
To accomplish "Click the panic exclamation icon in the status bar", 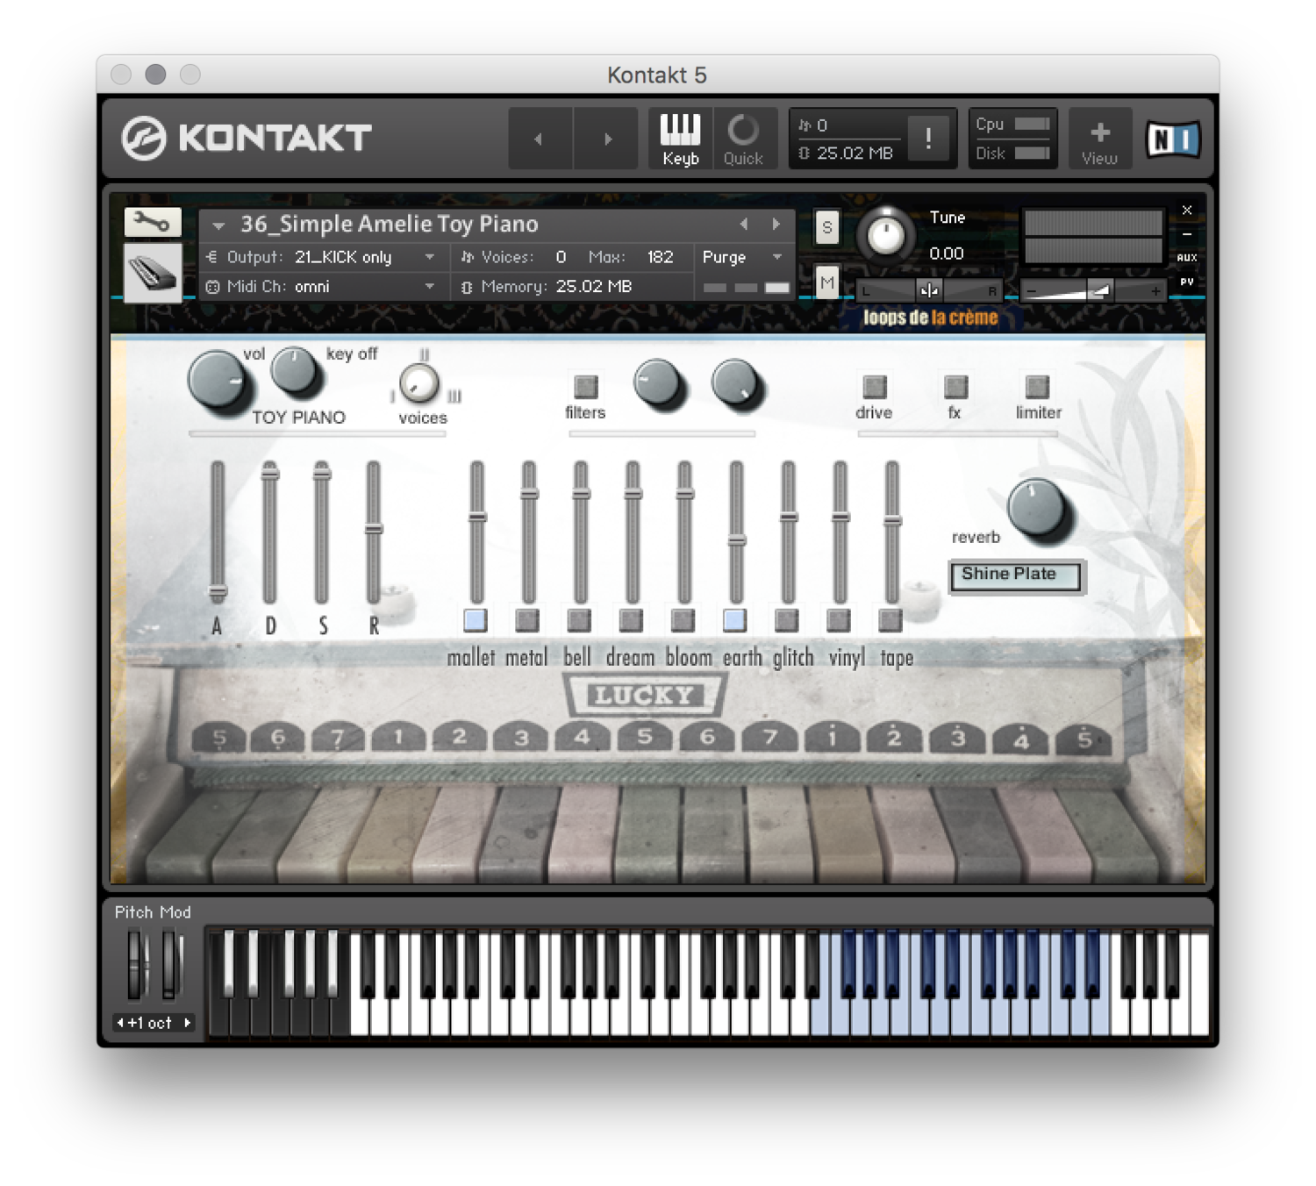I will pyautogui.click(x=928, y=139).
